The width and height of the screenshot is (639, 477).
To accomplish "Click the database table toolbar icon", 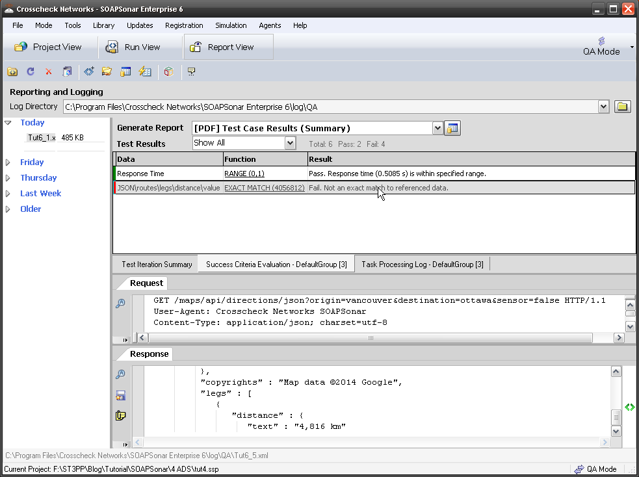I will 125,71.
